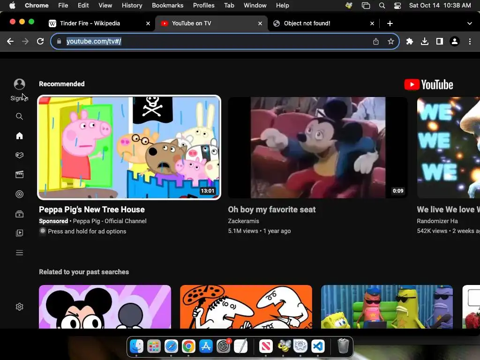Open Chrome extensions puzzle icon
Viewport: 480px width, 360px height.
click(x=410, y=41)
